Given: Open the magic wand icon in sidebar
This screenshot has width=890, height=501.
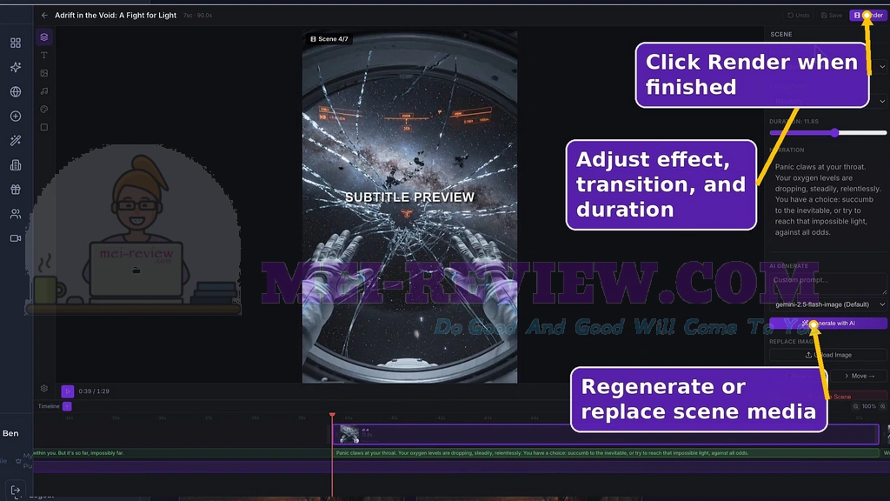Looking at the screenshot, I should [x=16, y=140].
